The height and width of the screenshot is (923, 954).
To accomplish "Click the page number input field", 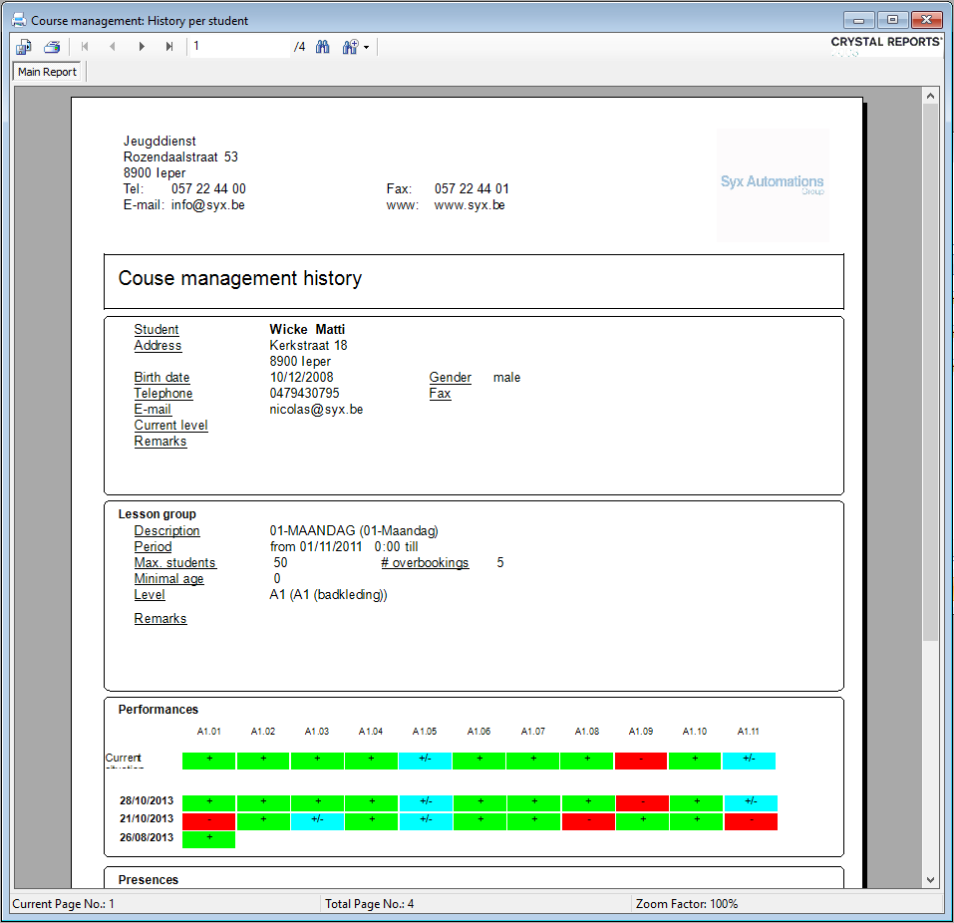I will (x=239, y=47).
